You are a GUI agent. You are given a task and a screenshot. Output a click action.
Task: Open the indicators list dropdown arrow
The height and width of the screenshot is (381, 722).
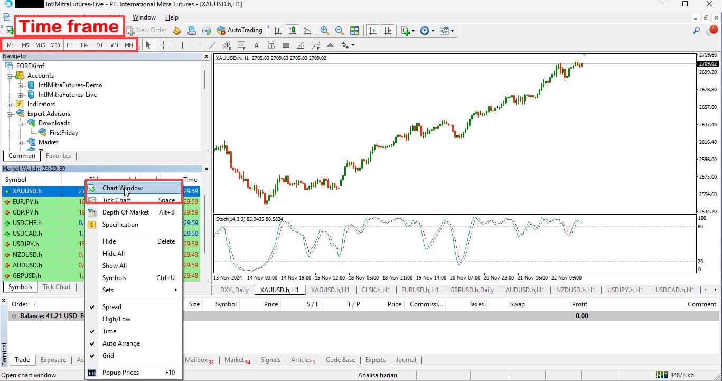[413, 31]
